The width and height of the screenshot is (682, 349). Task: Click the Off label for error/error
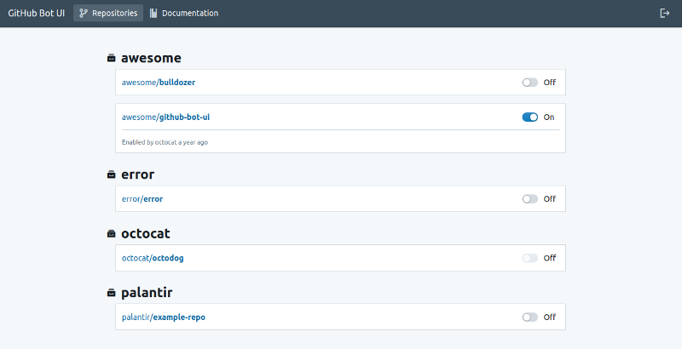pos(549,199)
